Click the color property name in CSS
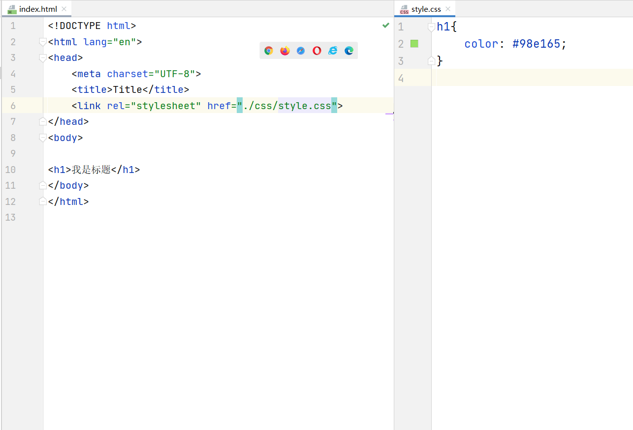 click(481, 44)
